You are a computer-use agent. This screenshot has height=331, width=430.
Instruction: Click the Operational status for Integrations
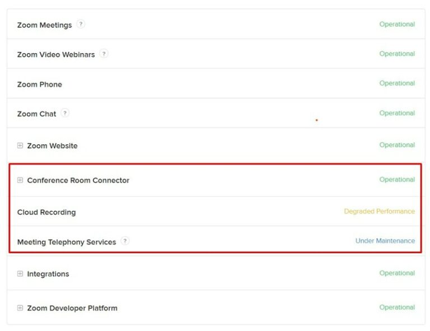[397, 273]
